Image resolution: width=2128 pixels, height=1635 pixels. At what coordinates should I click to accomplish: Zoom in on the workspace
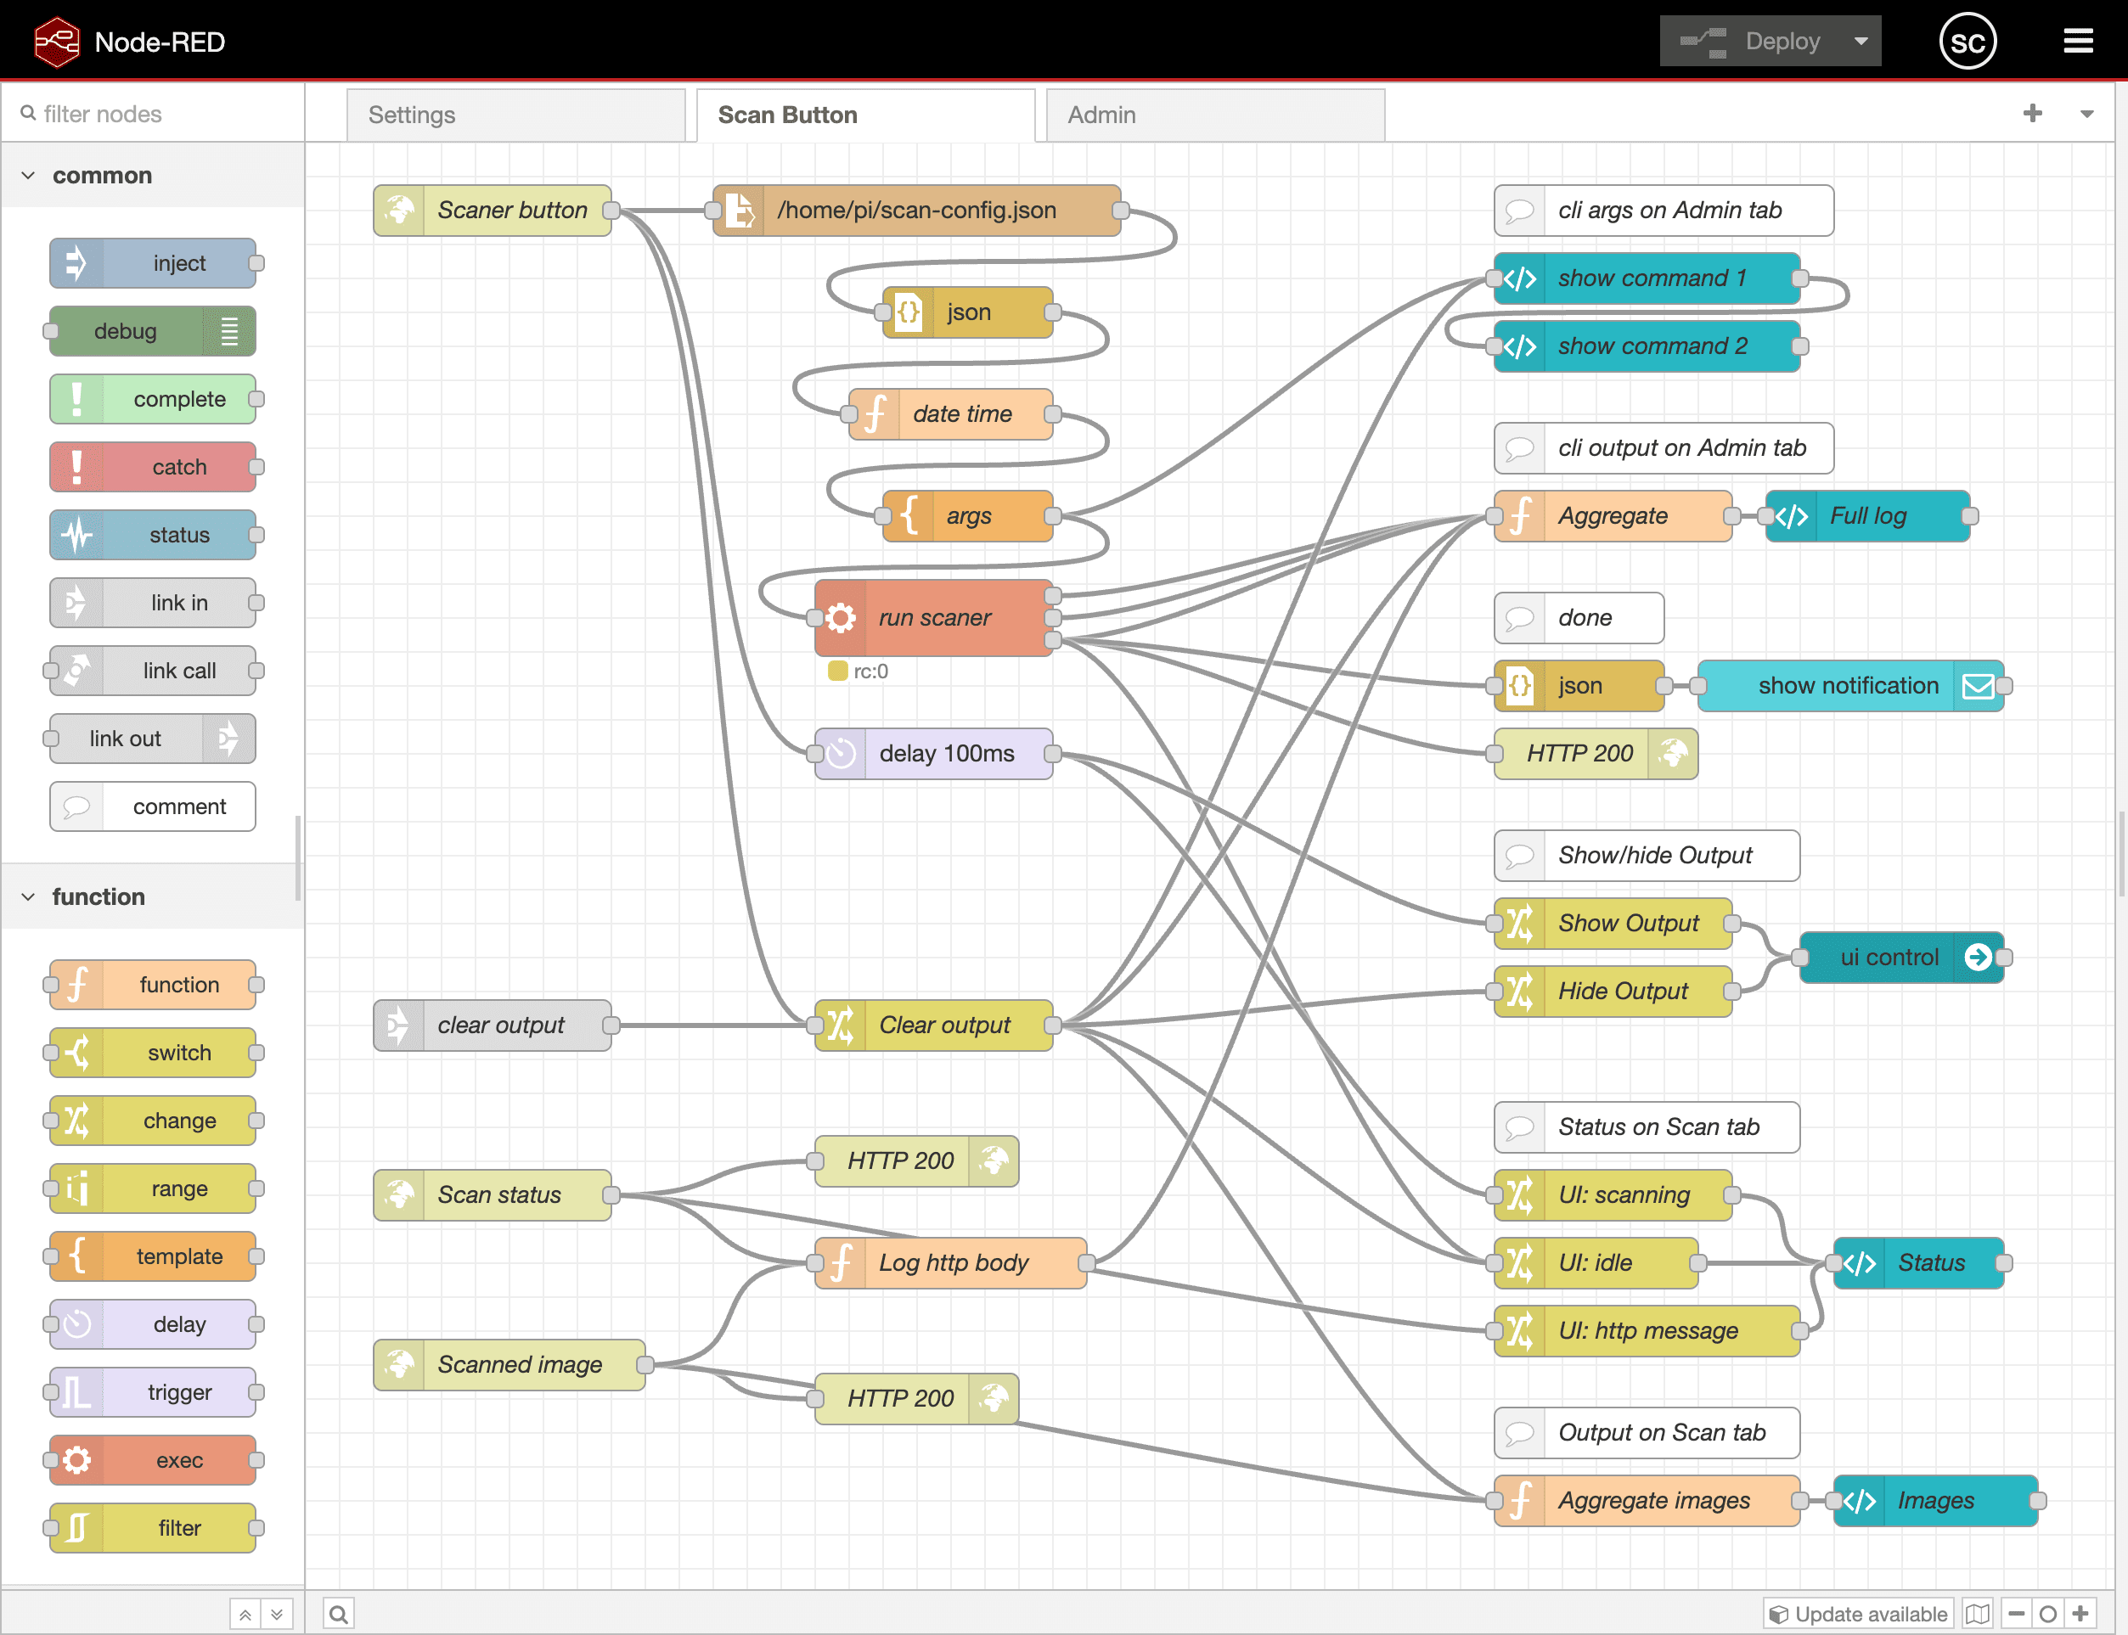tap(2081, 1613)
